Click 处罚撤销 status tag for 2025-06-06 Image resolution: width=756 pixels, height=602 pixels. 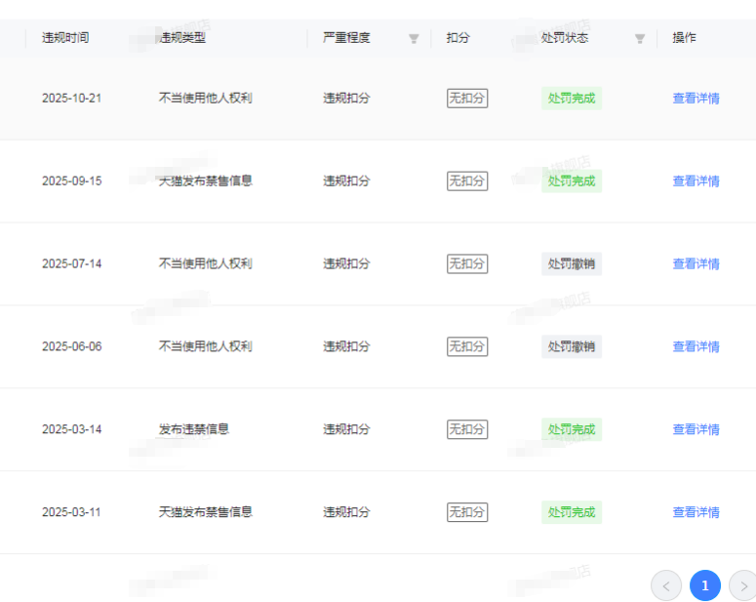point(572,347)
